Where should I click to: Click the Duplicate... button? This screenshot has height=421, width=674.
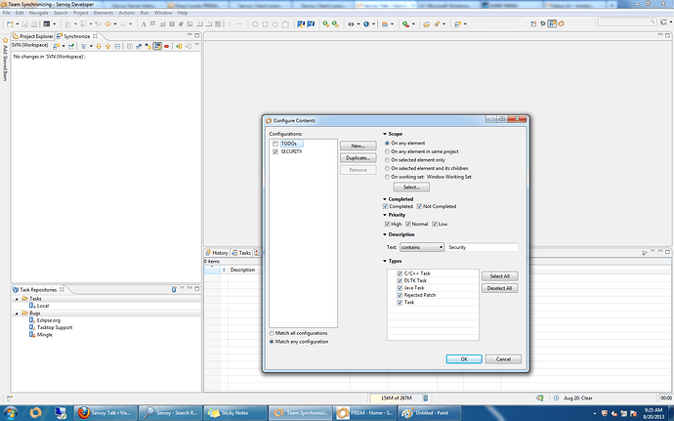click(x=358, y=157)
